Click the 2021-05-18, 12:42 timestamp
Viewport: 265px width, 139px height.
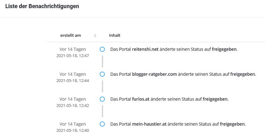tap(73, 105)
